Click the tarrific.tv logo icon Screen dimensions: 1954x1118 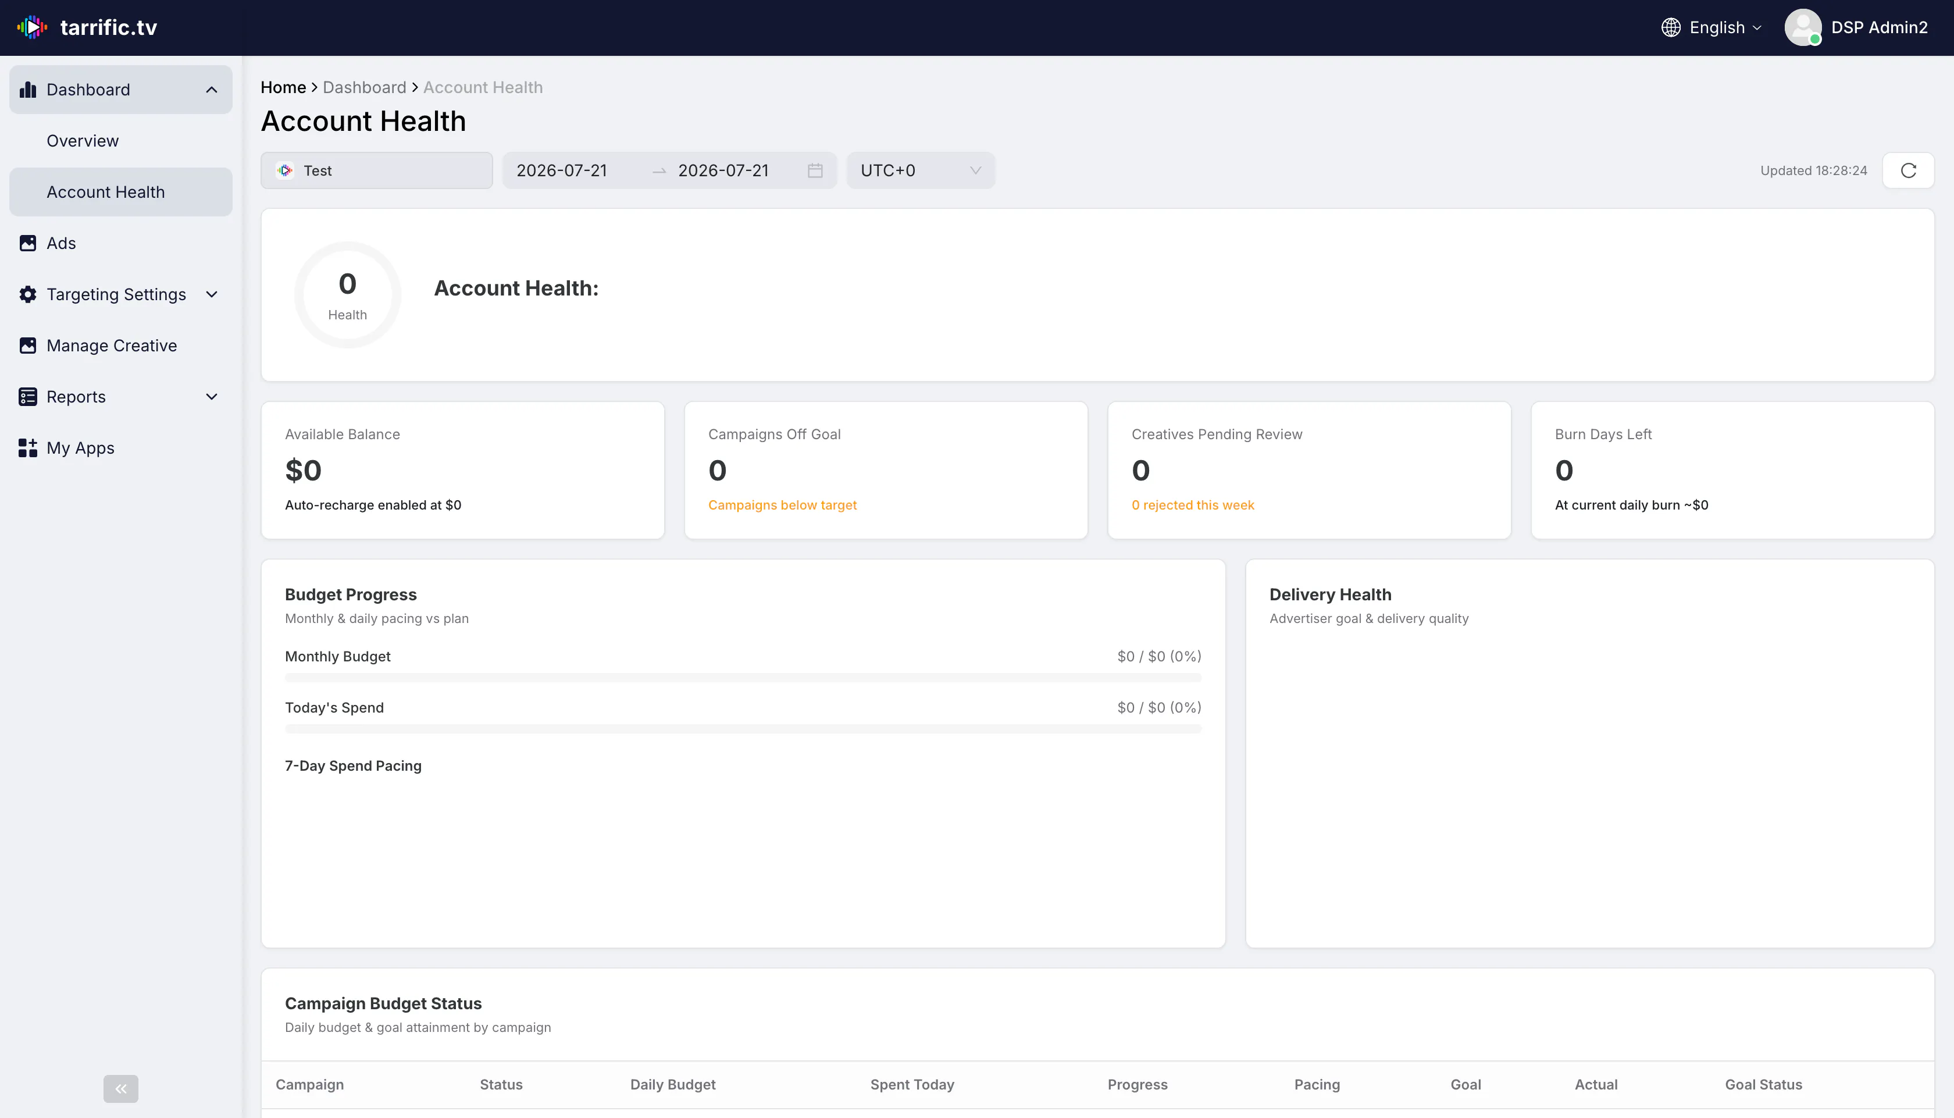pyautogui.click(x=32, y=28)
